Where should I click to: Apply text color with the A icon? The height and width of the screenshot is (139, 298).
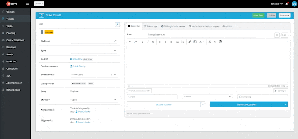[x=200, y=42]
